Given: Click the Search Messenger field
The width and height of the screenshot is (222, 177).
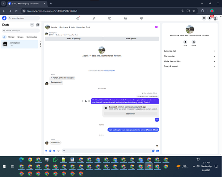Looking at the screenshot, I should click(x=21, y=31).
